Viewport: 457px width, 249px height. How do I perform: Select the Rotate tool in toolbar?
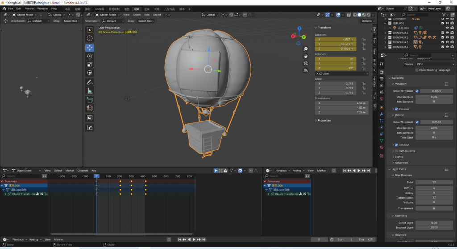coord(89,56)
